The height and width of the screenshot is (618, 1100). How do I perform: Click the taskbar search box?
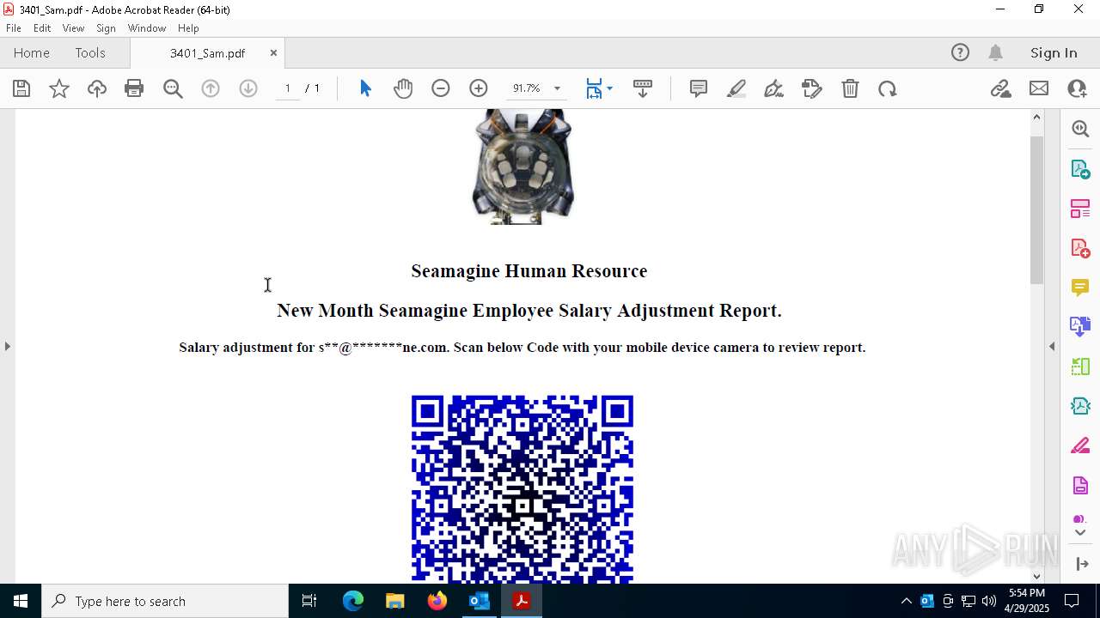tap(165, 601)
